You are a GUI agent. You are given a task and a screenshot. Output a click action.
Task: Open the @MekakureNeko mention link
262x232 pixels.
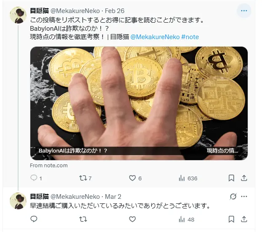pos(155,37)
